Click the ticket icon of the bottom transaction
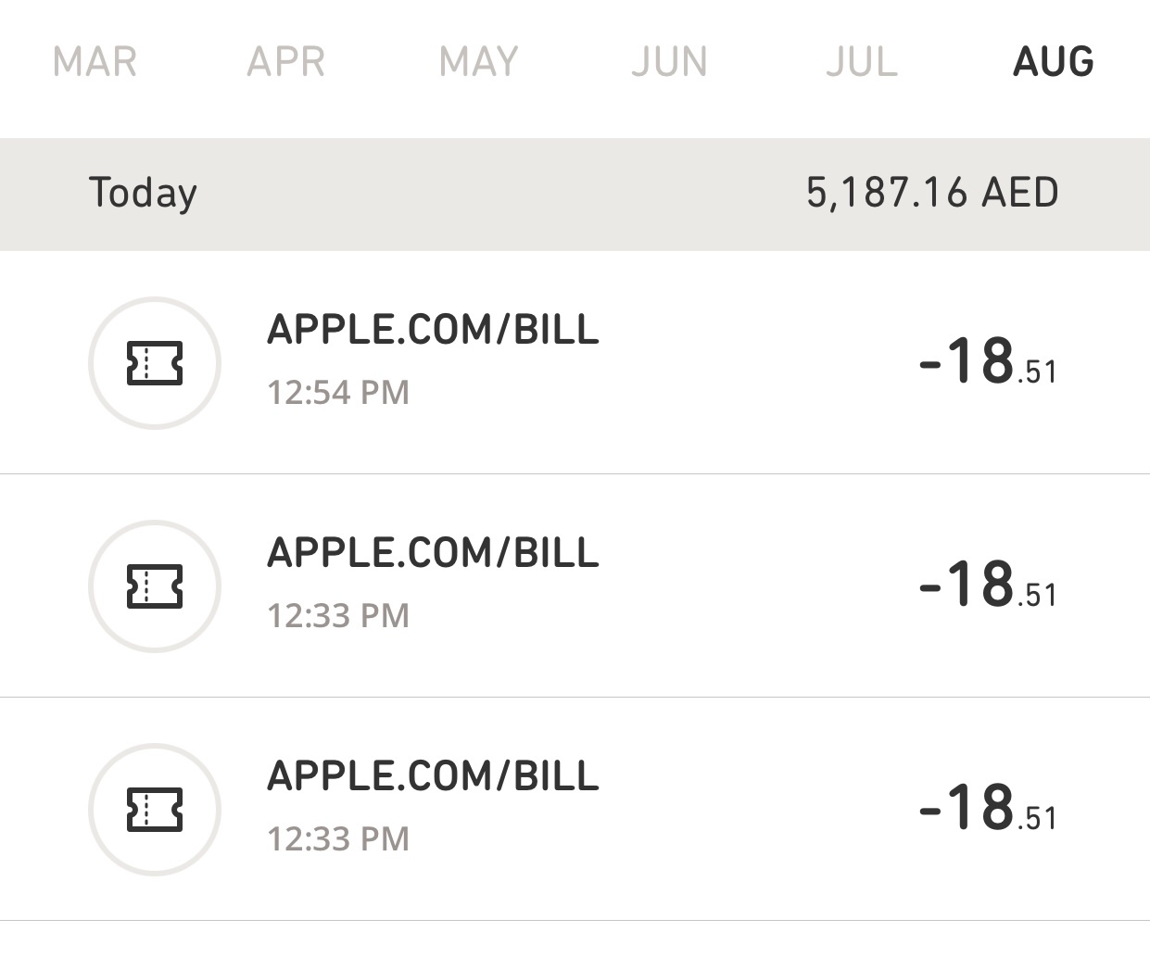Image resolution: width=1150 pixels, height=957 pixels. point(154,810)
